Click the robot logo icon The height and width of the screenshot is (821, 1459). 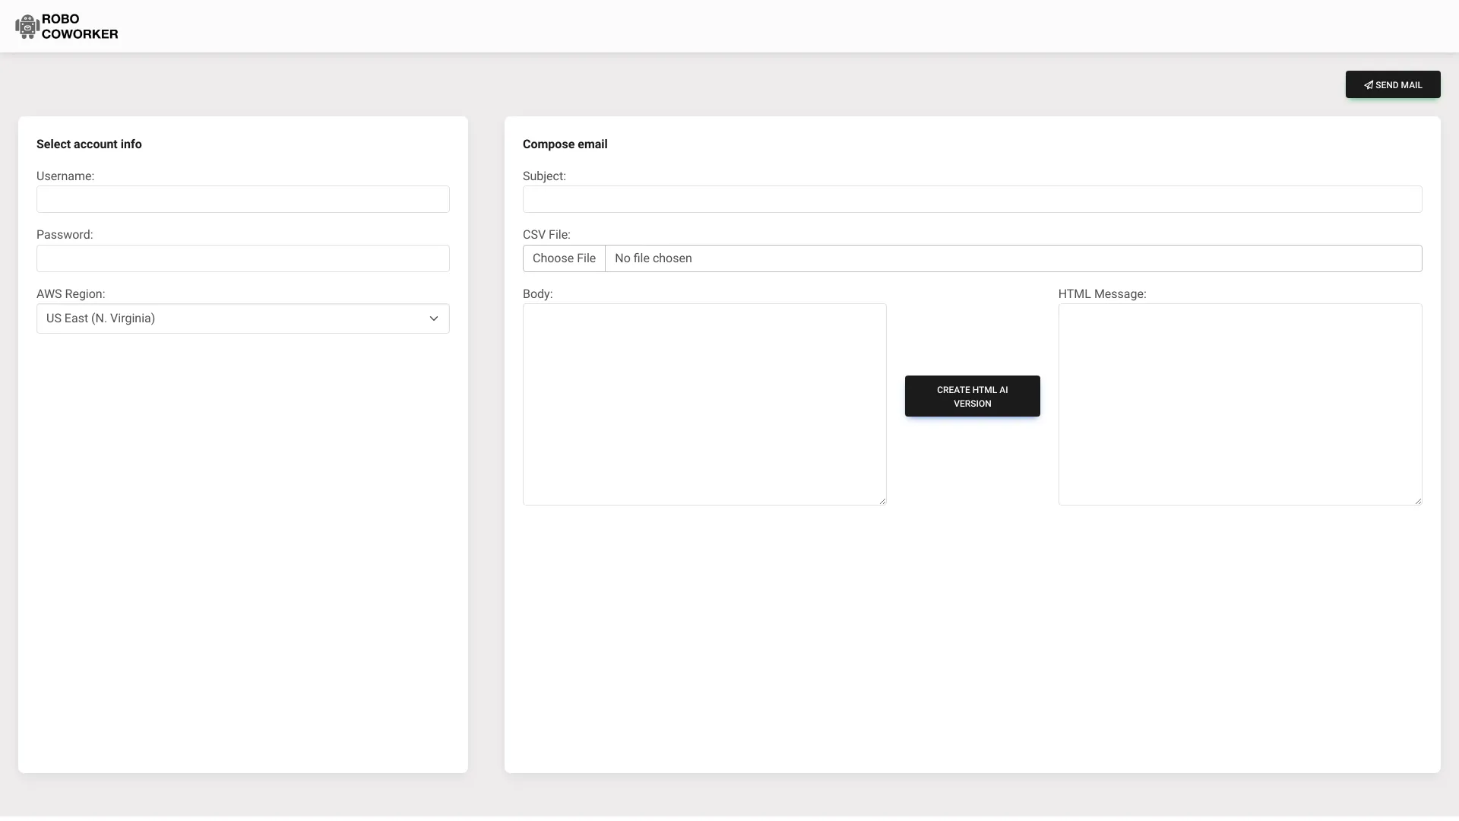point(27,27)
